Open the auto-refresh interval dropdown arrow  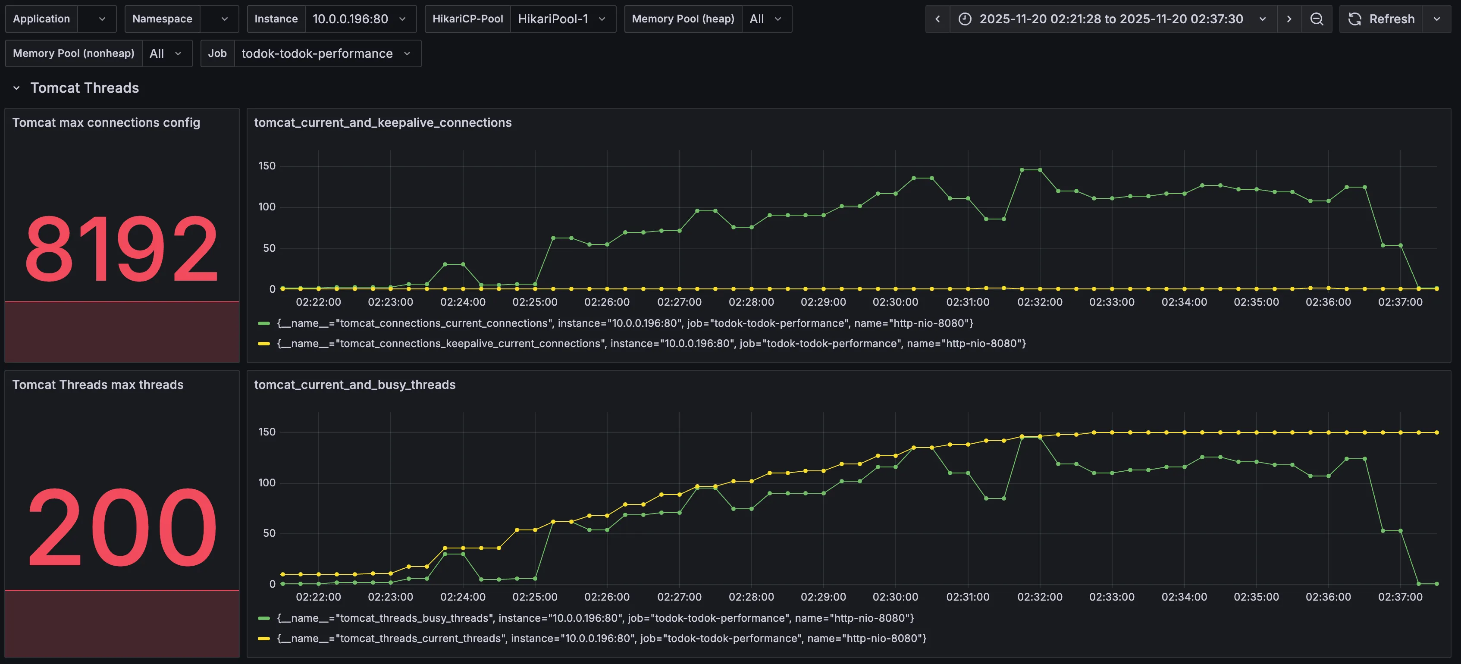(1436, 19)
